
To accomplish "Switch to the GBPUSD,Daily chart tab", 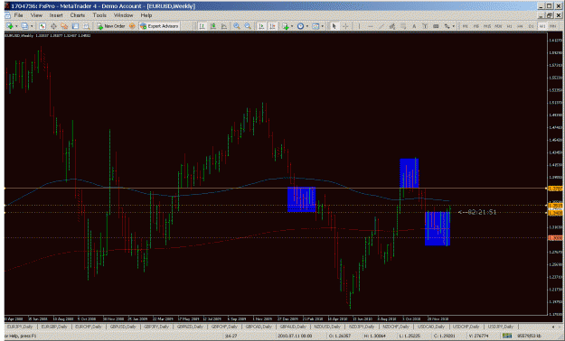I will pyautogui.click(x=123, y=327).
